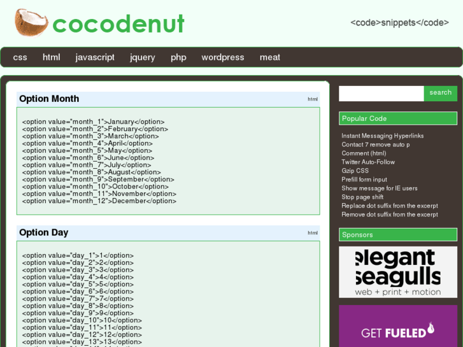Click the html tag beside Option Month

pos(313,99)
